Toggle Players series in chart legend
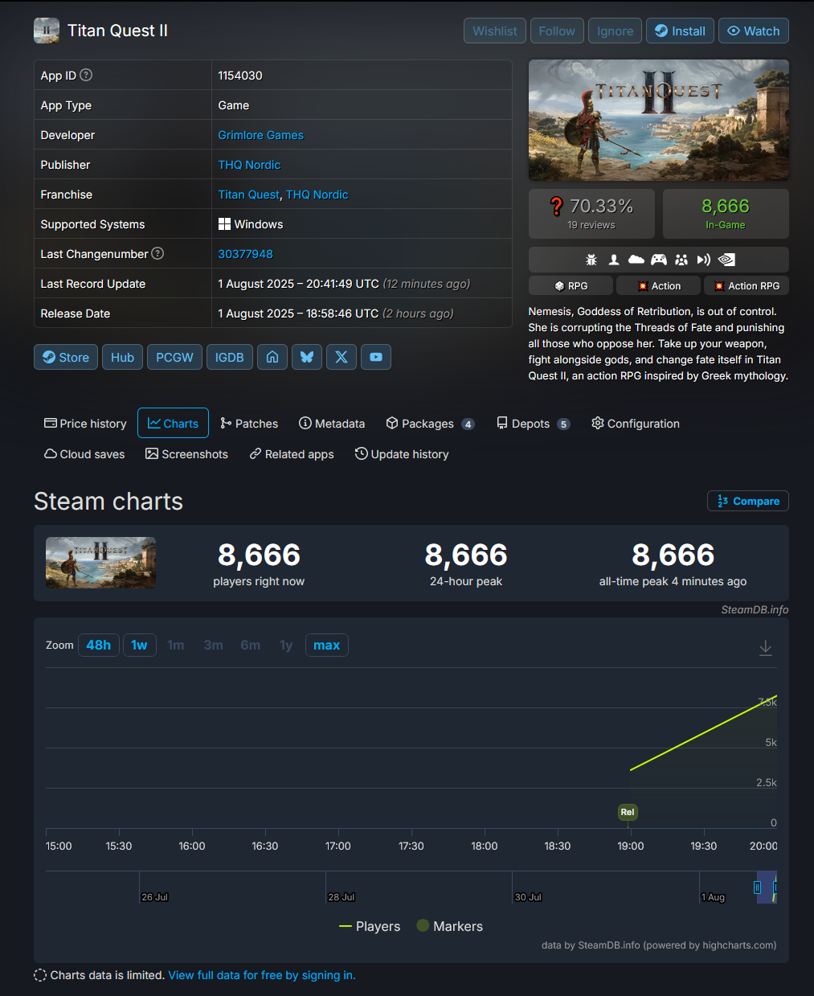The height and width of the screenshot is (996, 814). [370, 926]
